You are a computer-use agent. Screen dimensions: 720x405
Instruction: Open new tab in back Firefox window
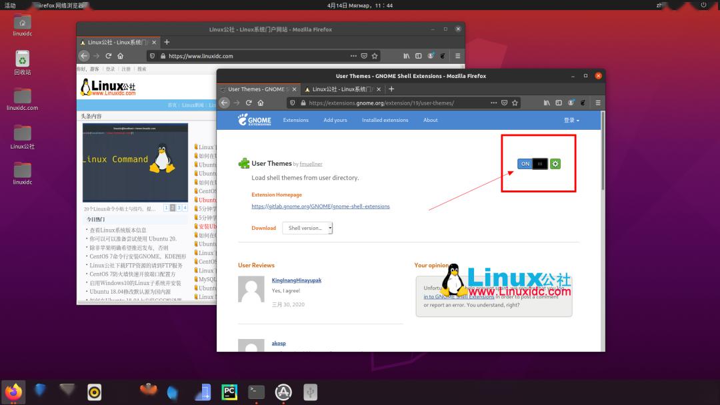[x=167, y=42]
